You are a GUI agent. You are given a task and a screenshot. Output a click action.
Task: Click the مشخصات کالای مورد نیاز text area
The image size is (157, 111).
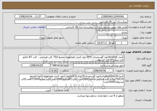(x=72, y=80)
